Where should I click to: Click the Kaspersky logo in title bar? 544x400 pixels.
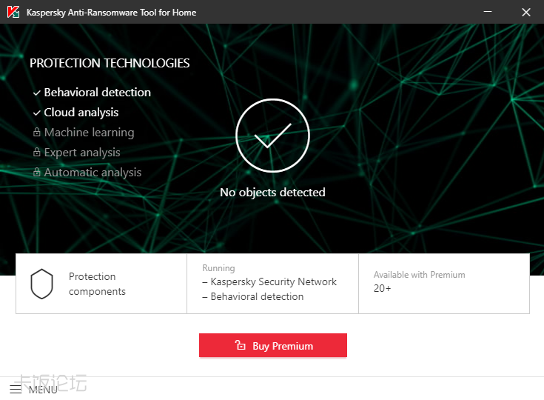13,12
